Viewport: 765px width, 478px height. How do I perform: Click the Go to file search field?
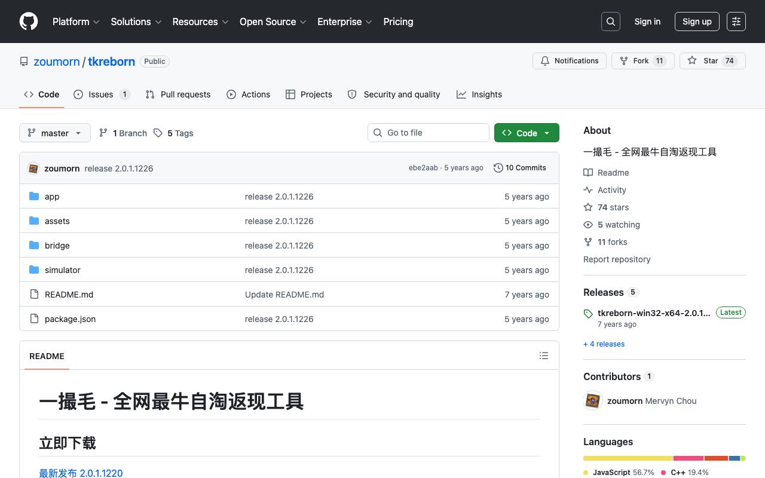[x=429, y=133]
